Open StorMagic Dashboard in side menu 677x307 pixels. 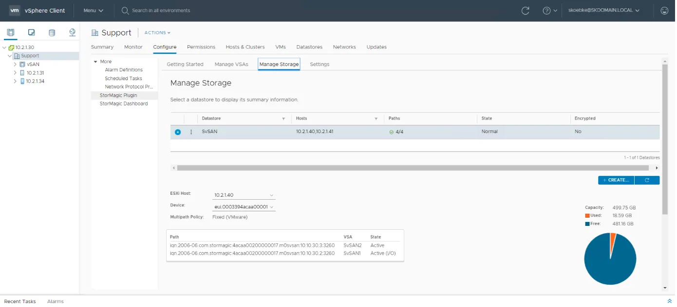pos(124,103)
